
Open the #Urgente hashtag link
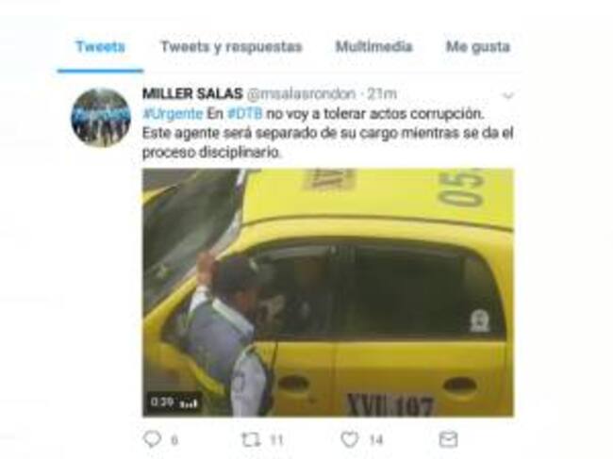click(173, 114)
